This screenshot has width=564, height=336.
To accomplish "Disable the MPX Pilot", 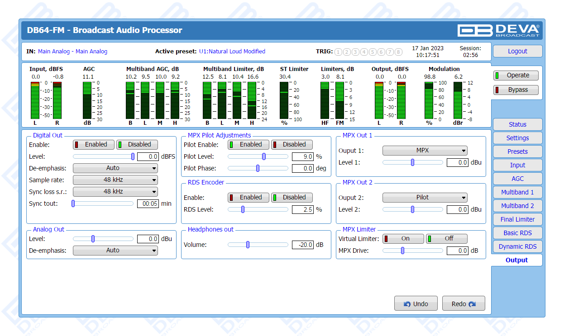I will (292, 145).
